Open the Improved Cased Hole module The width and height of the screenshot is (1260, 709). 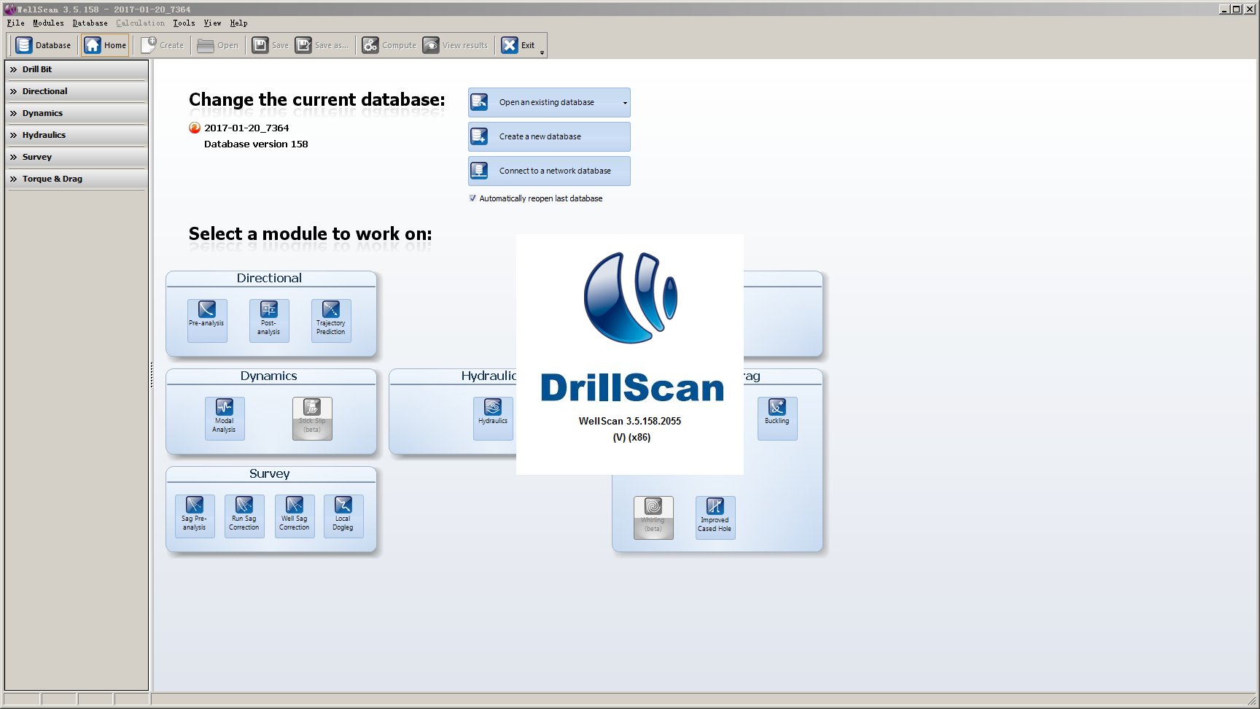coord(715,517)
